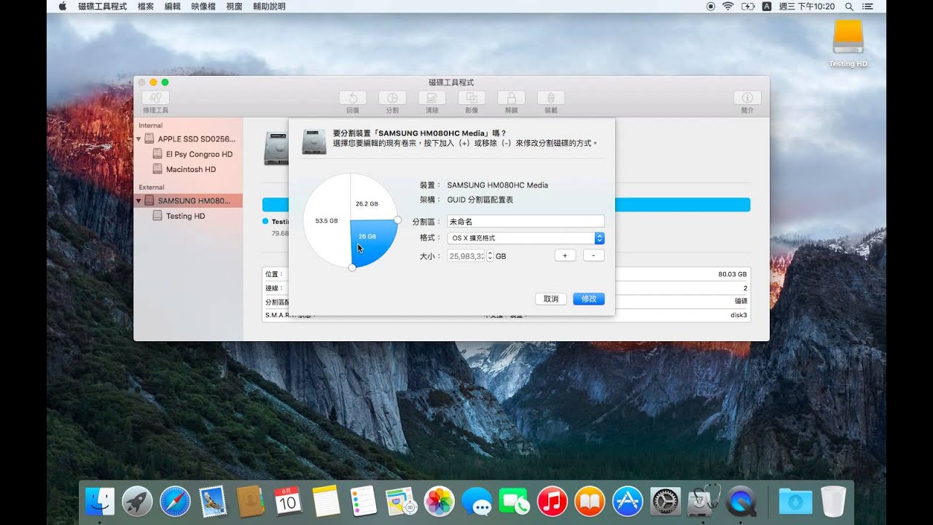Open the 映像檔 images menu
Screen dimensions: 933x525
coord(203,7)
